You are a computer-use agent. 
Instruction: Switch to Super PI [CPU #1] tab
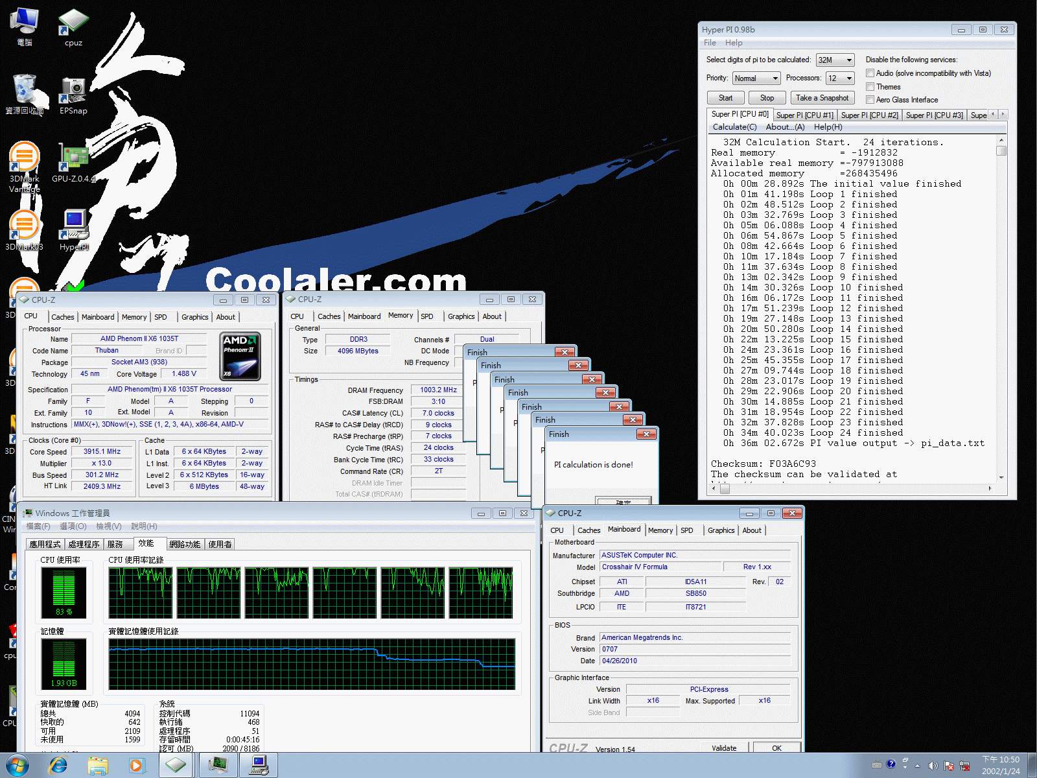pyautogui.click(x=805, y=115)
